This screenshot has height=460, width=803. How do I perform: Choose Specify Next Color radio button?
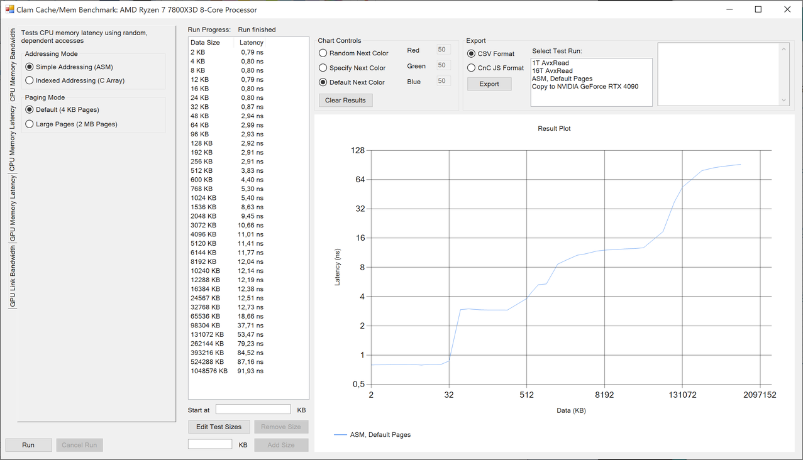[x=323, y=68]
